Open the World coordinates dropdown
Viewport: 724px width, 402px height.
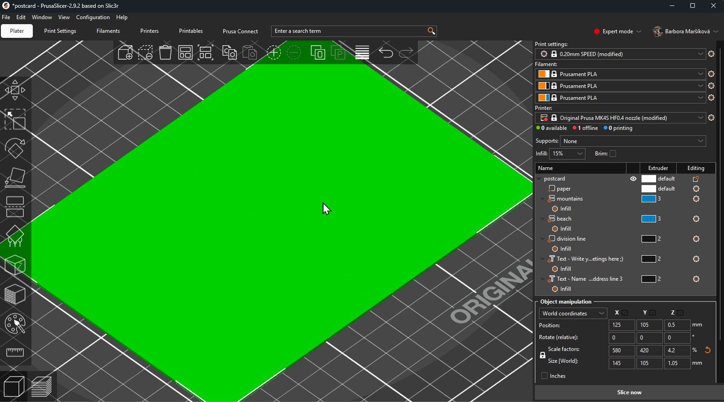point(573,314)
